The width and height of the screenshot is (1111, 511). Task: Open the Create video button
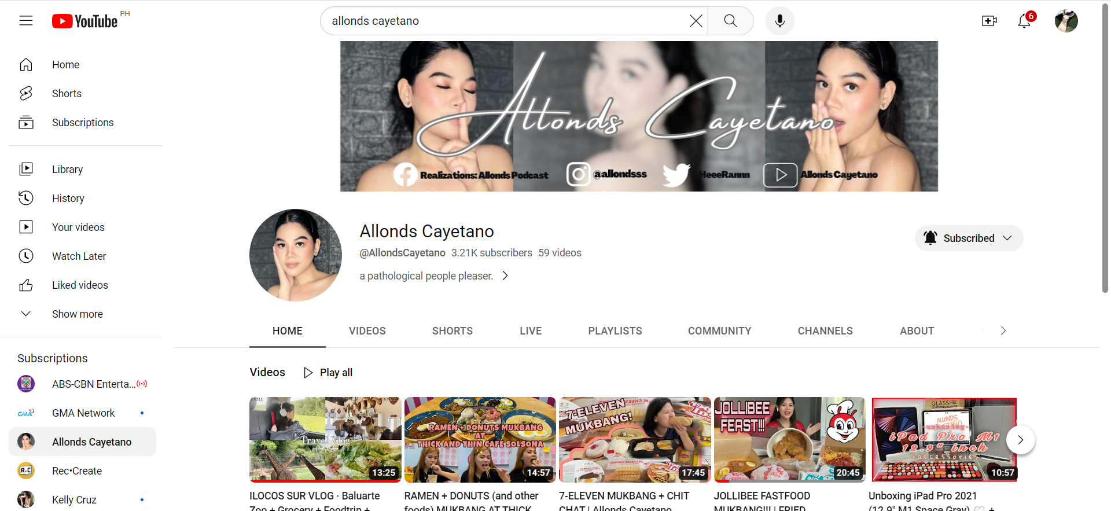[x=989, y=21]
